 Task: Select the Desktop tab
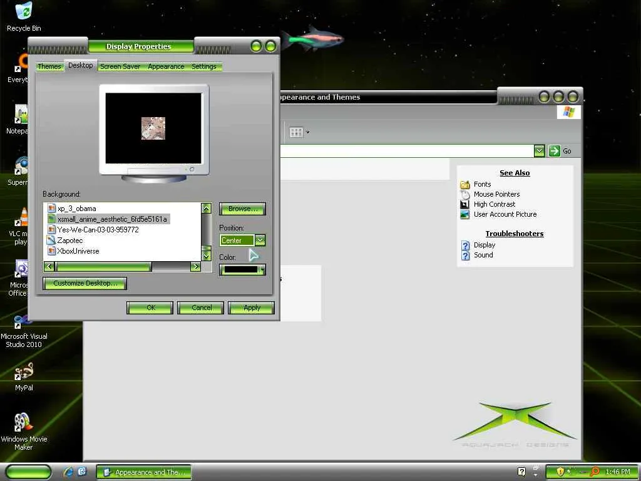[x=81, y=65]
